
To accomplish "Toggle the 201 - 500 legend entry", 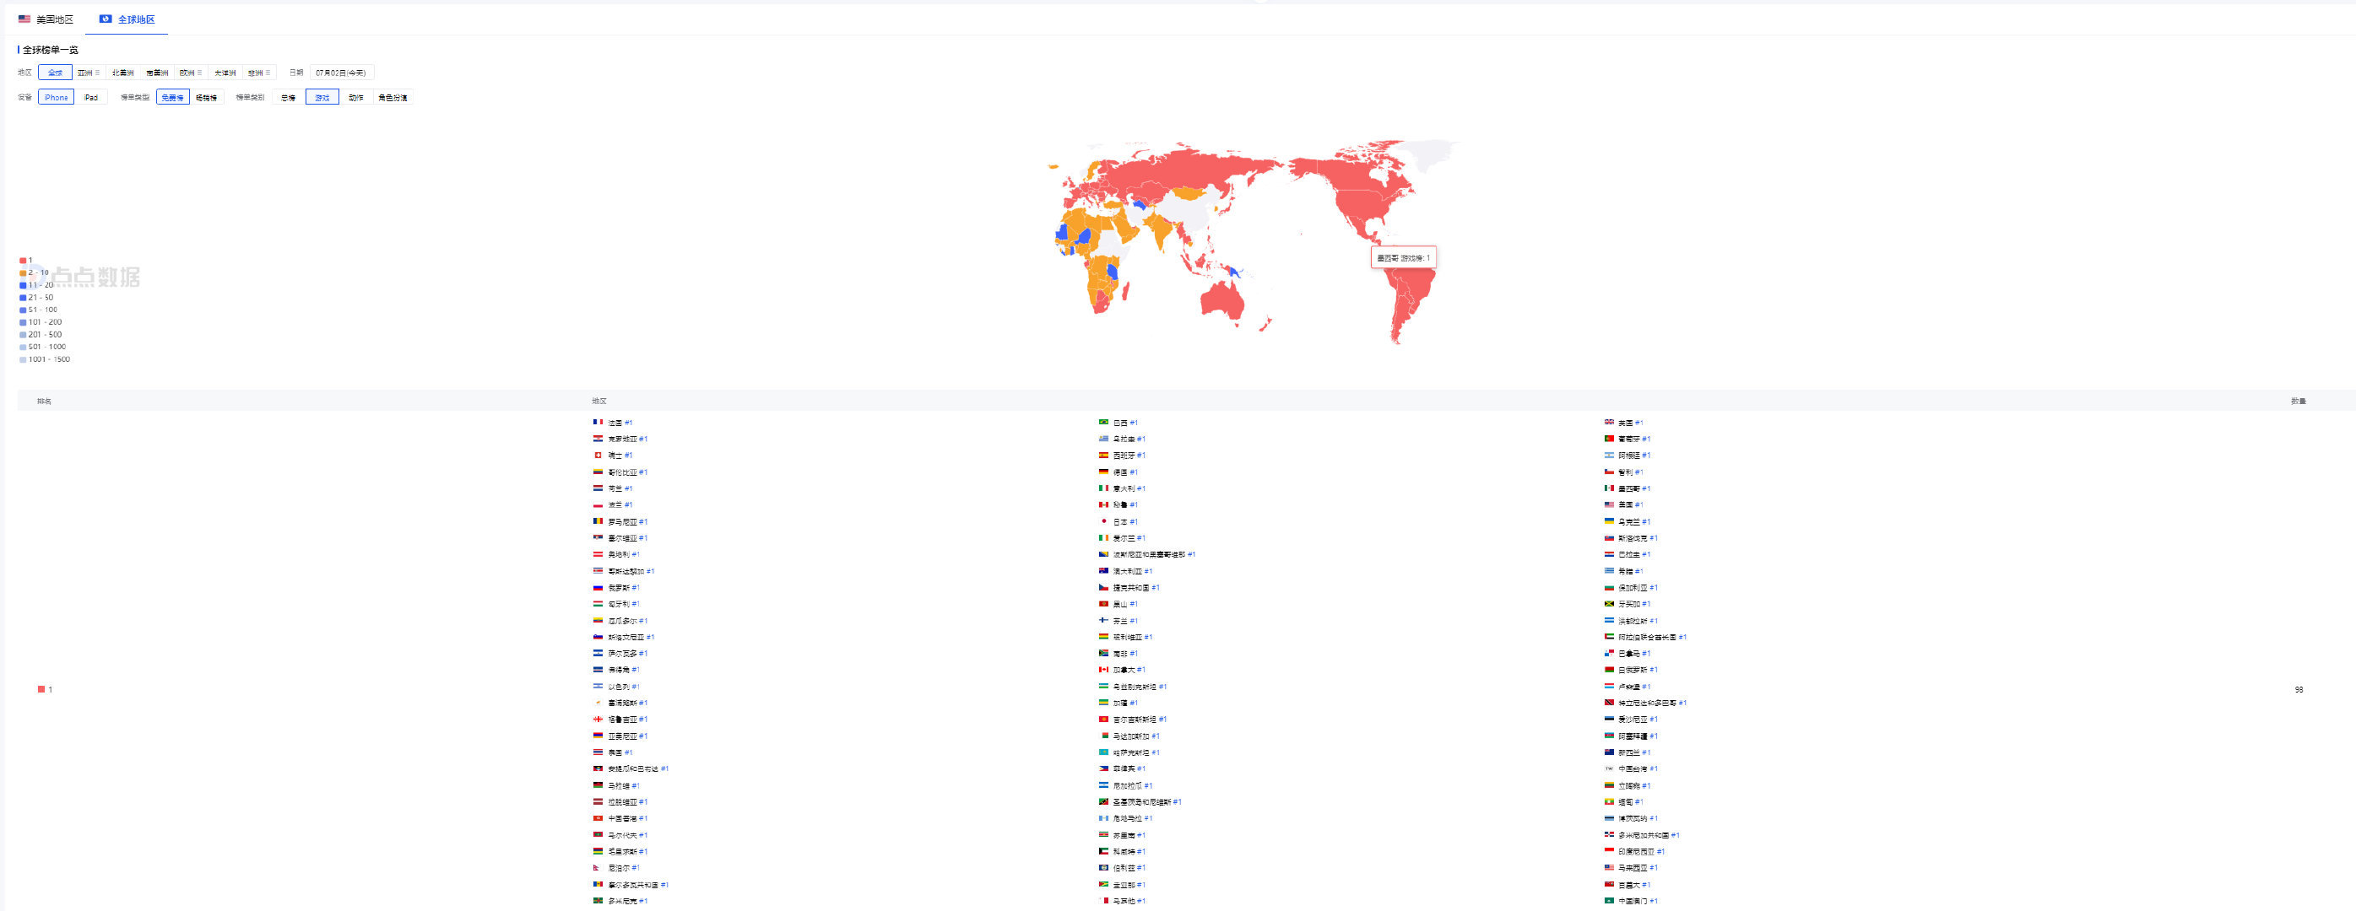I will pos(41,334).
